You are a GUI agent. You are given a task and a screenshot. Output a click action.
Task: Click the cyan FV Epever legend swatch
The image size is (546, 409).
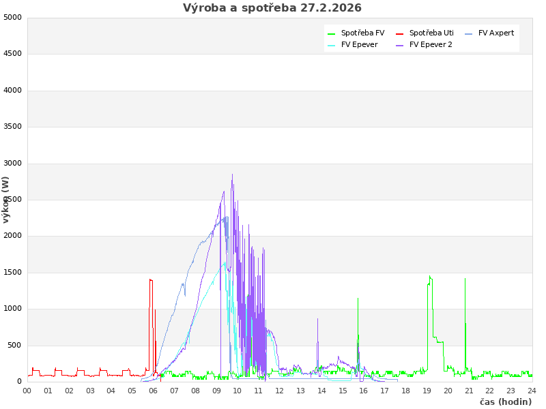tap(332, 45)
